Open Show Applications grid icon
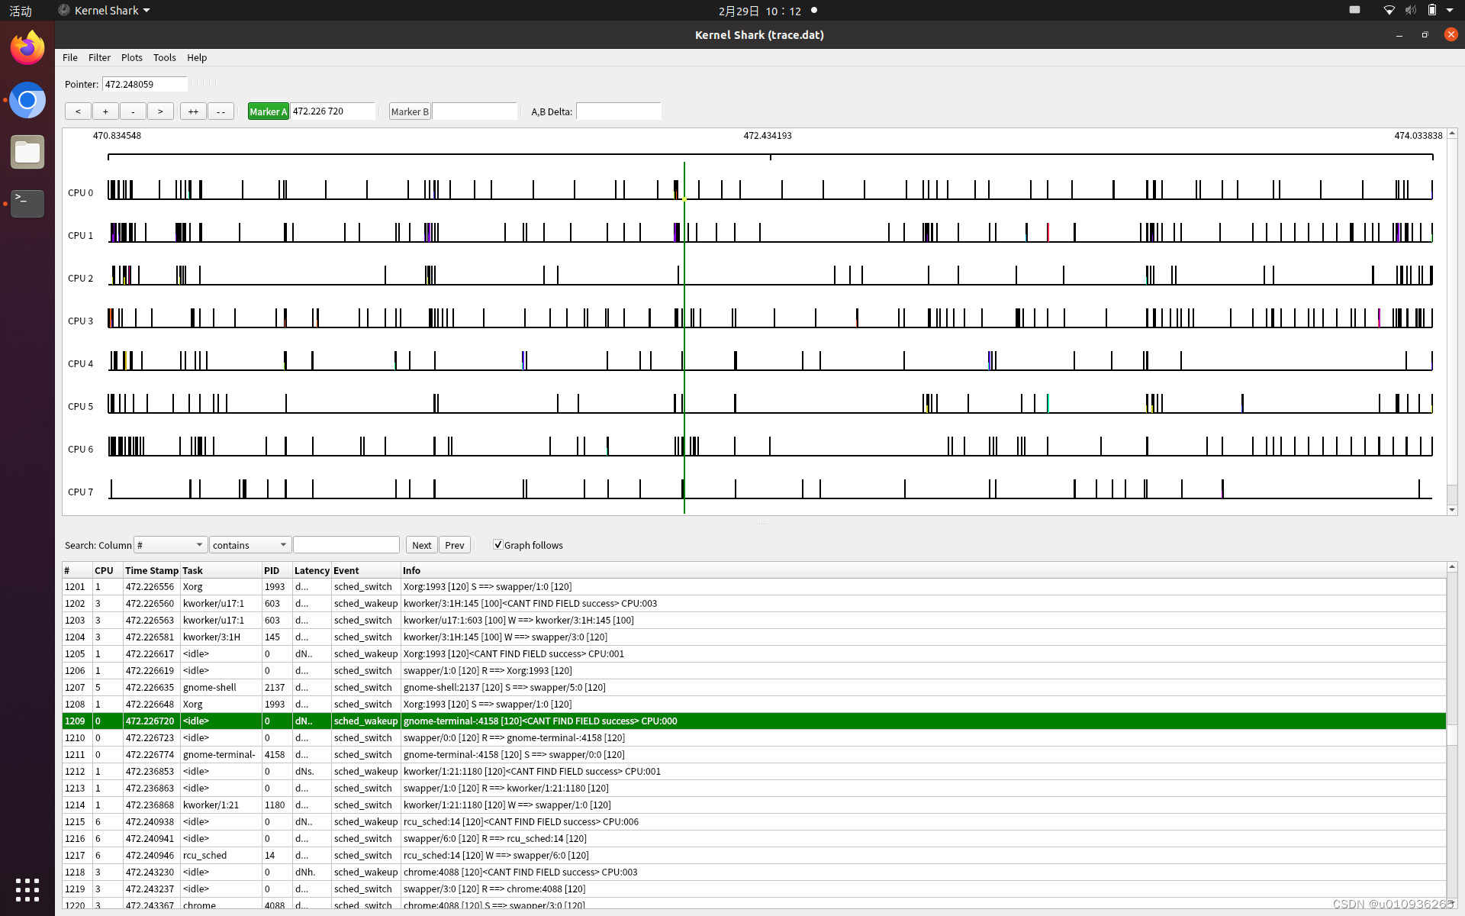This screenshot has width=1465, height=916. 27,889
